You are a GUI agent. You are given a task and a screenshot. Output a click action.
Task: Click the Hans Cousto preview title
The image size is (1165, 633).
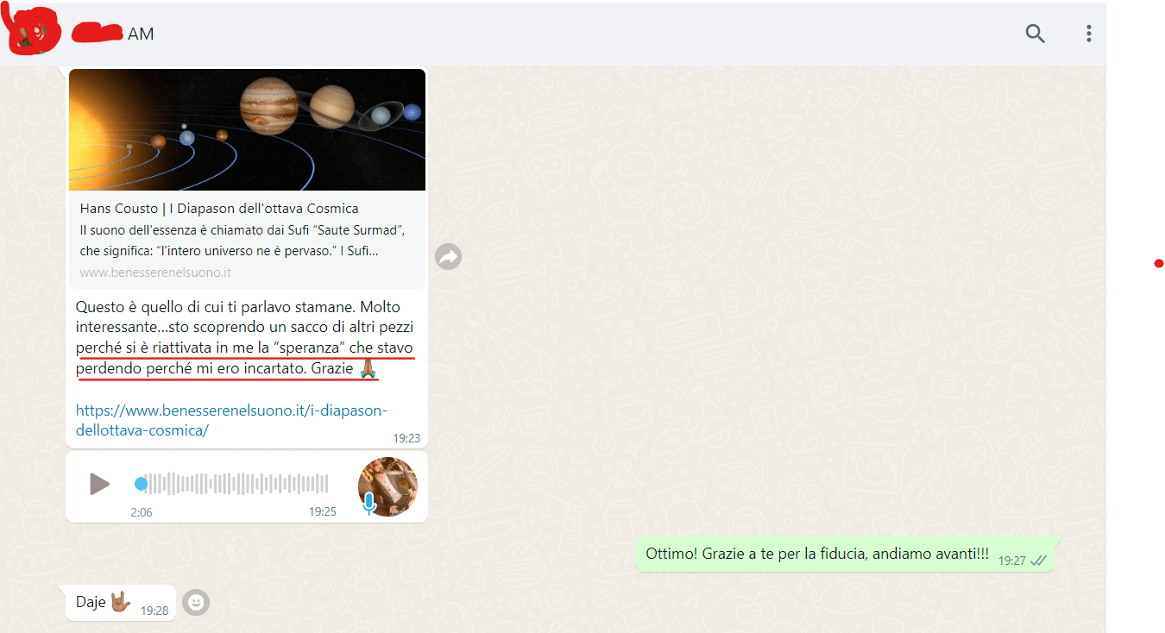click(x=219, y=209)
